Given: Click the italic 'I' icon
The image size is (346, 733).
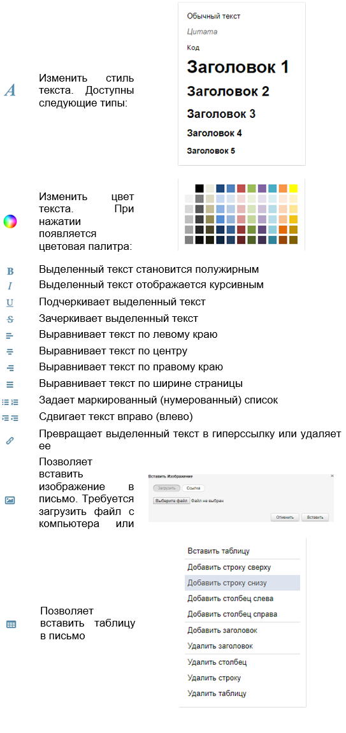Looking at the screenshot, I should [10, 286].
